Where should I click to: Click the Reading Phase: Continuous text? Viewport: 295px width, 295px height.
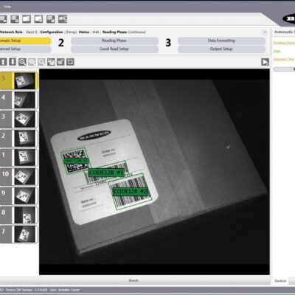click(124, 32)
